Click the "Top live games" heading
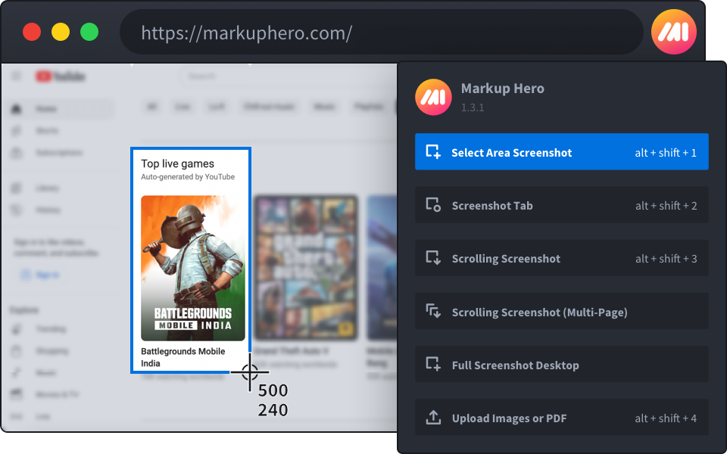Screen dimensions: 727x454 click(177, 163)
